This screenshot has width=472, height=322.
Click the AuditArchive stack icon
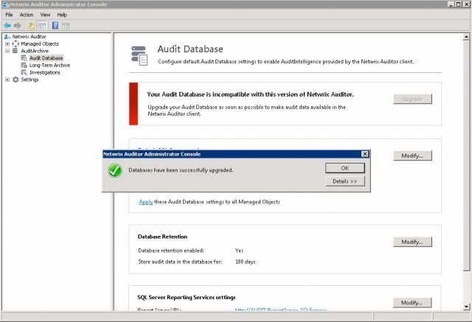click(15, 51)
